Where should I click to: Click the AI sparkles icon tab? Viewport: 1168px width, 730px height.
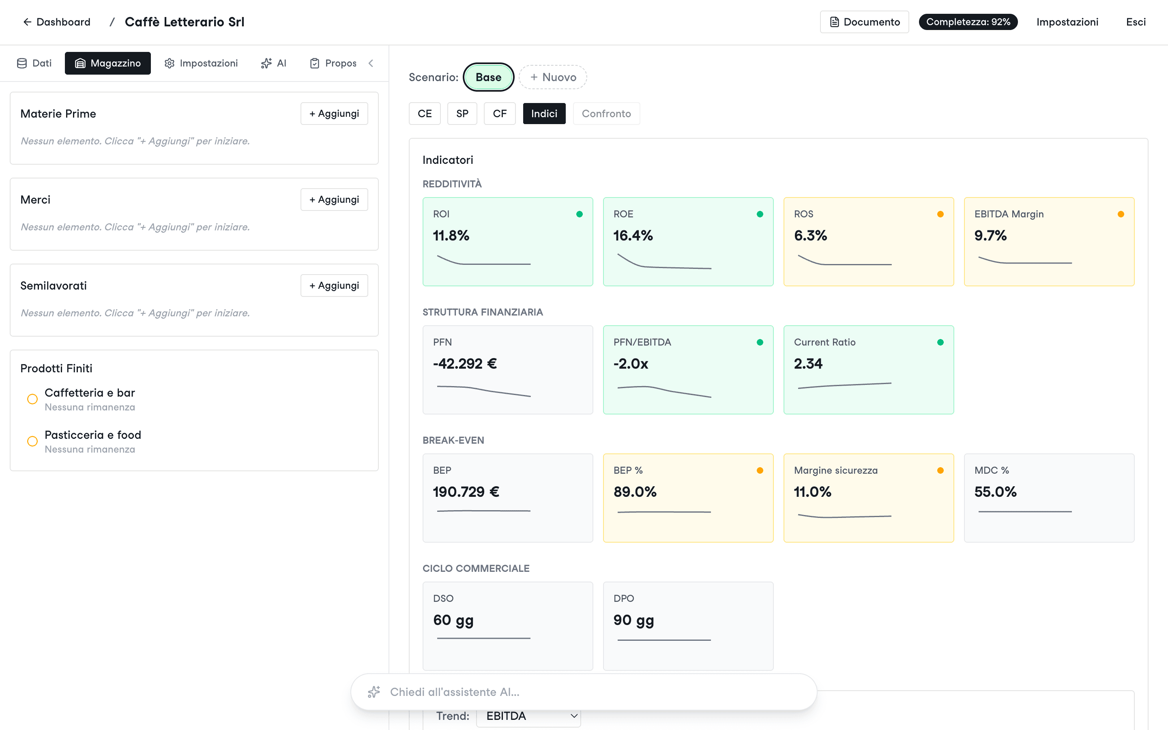266,63
